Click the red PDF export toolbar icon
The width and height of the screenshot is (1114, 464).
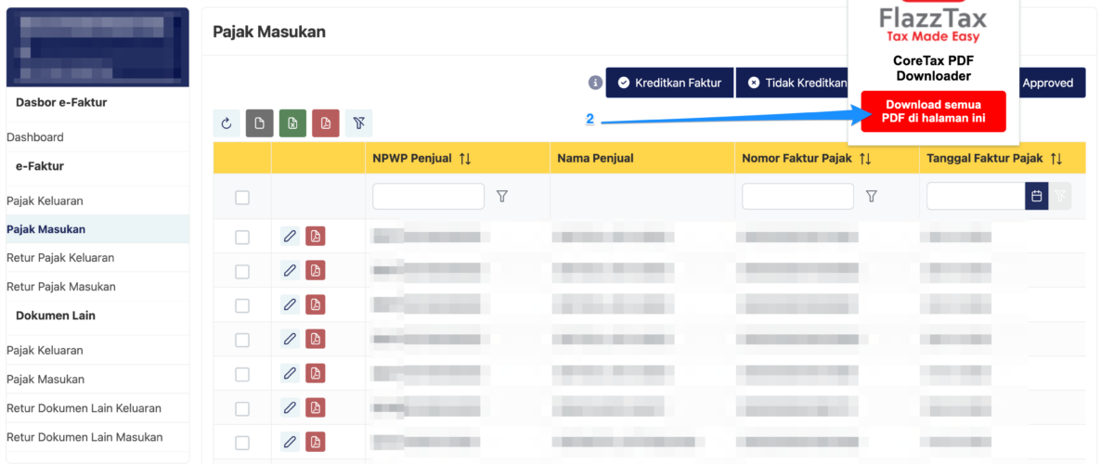[x=325, y=123]
